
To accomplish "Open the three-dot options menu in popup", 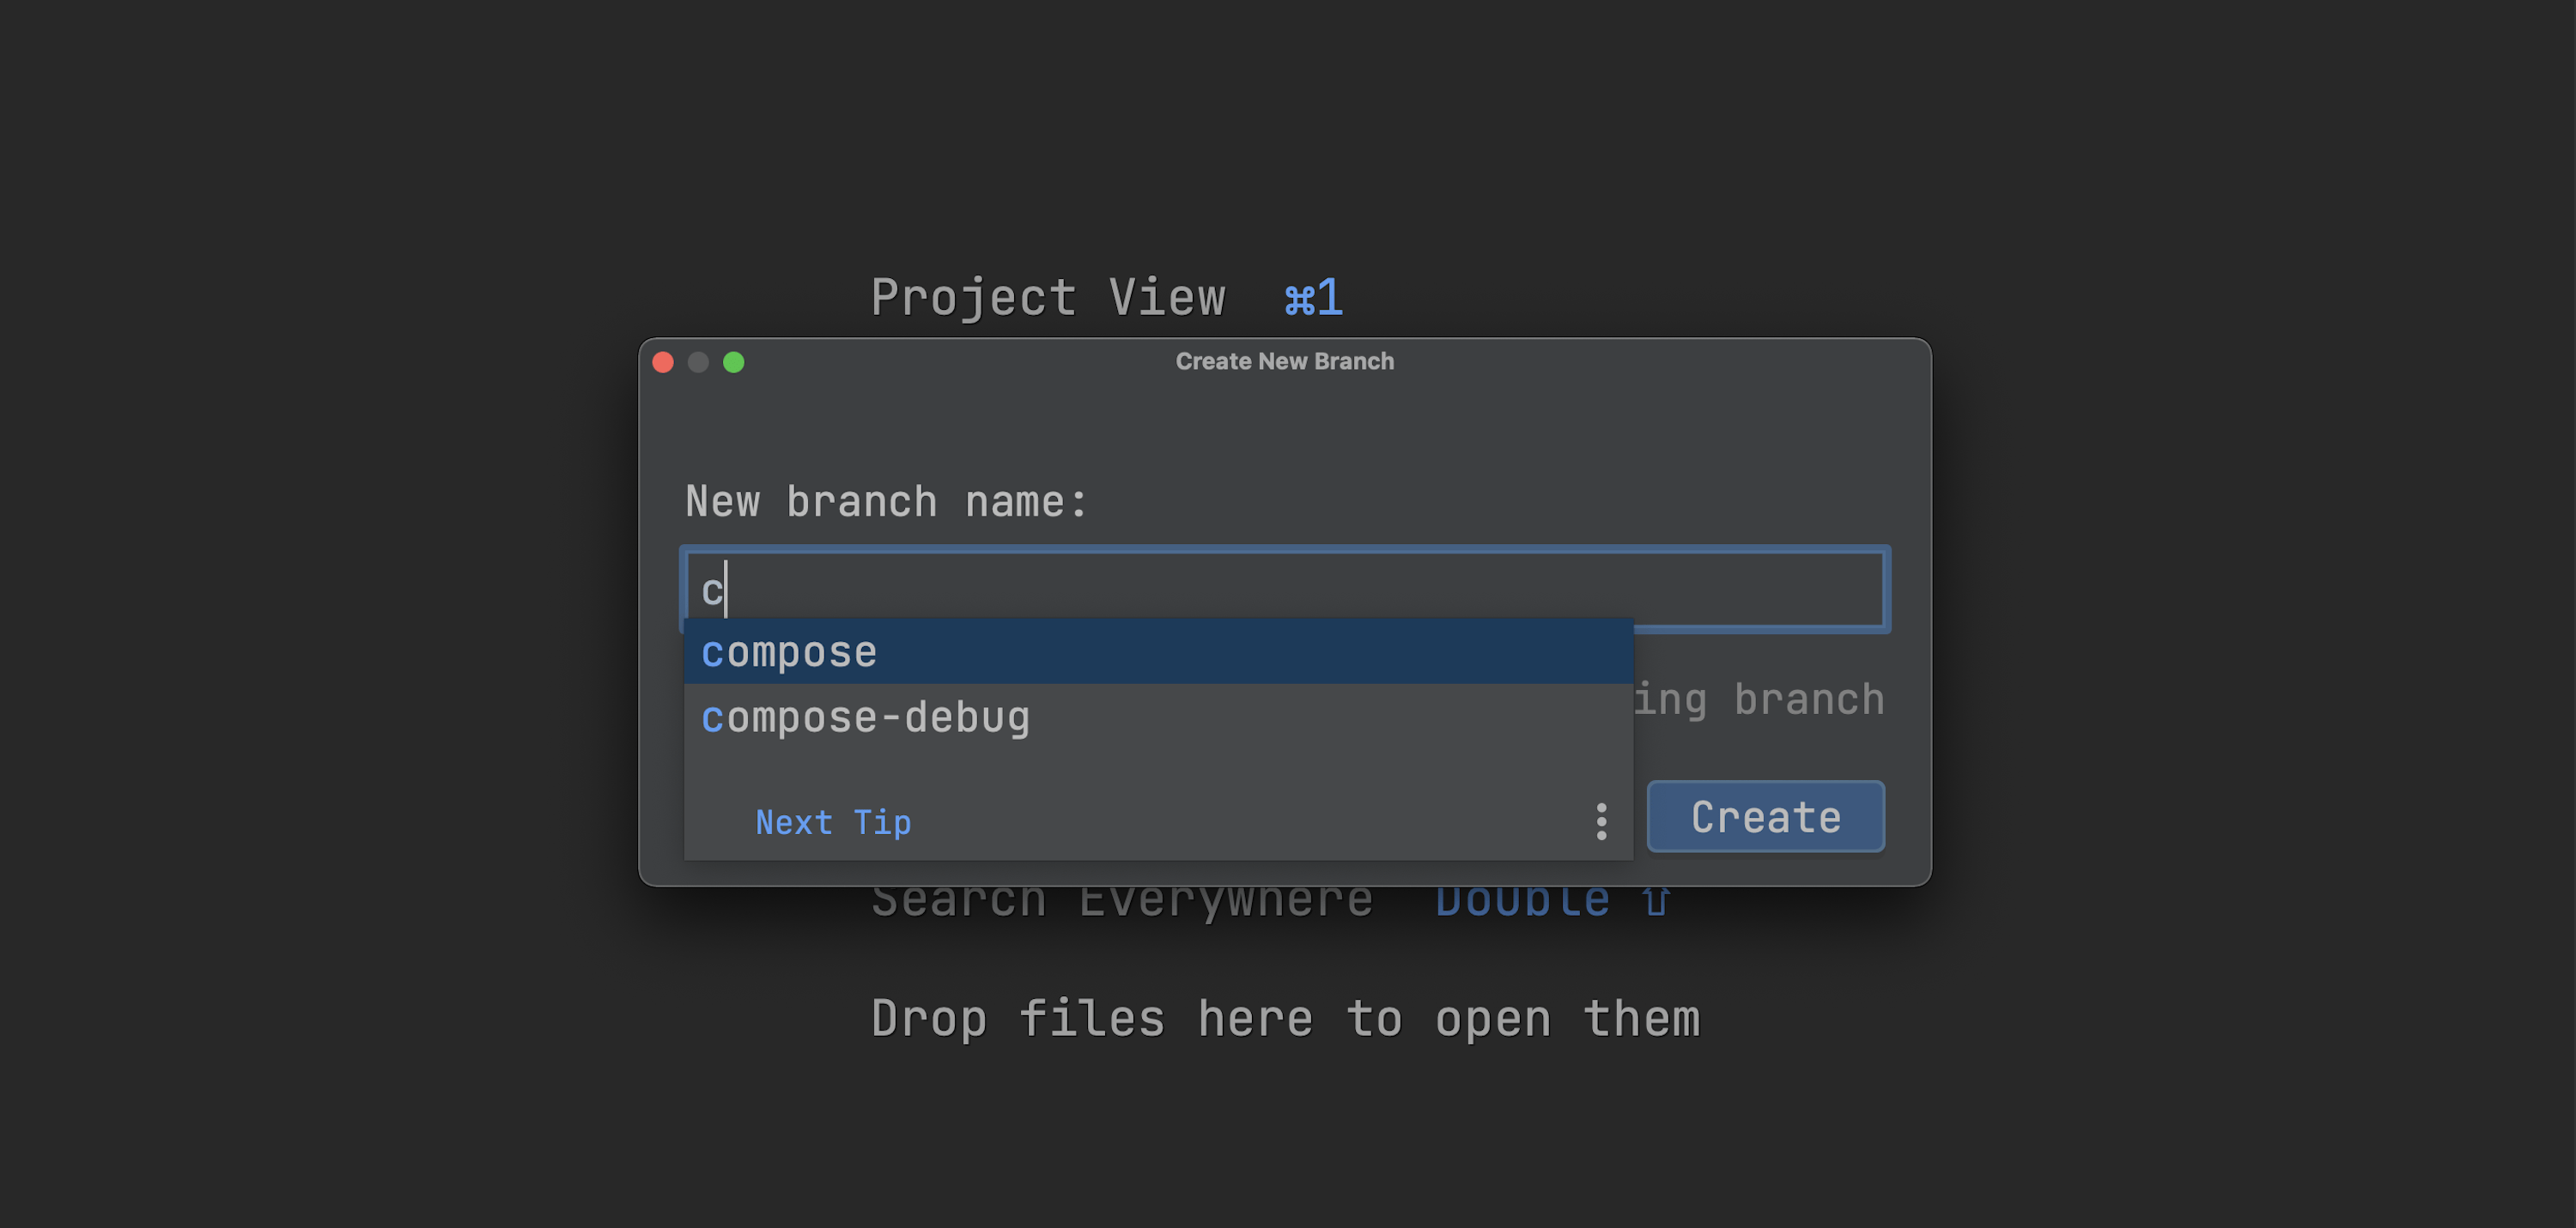I will [1601, 821].
